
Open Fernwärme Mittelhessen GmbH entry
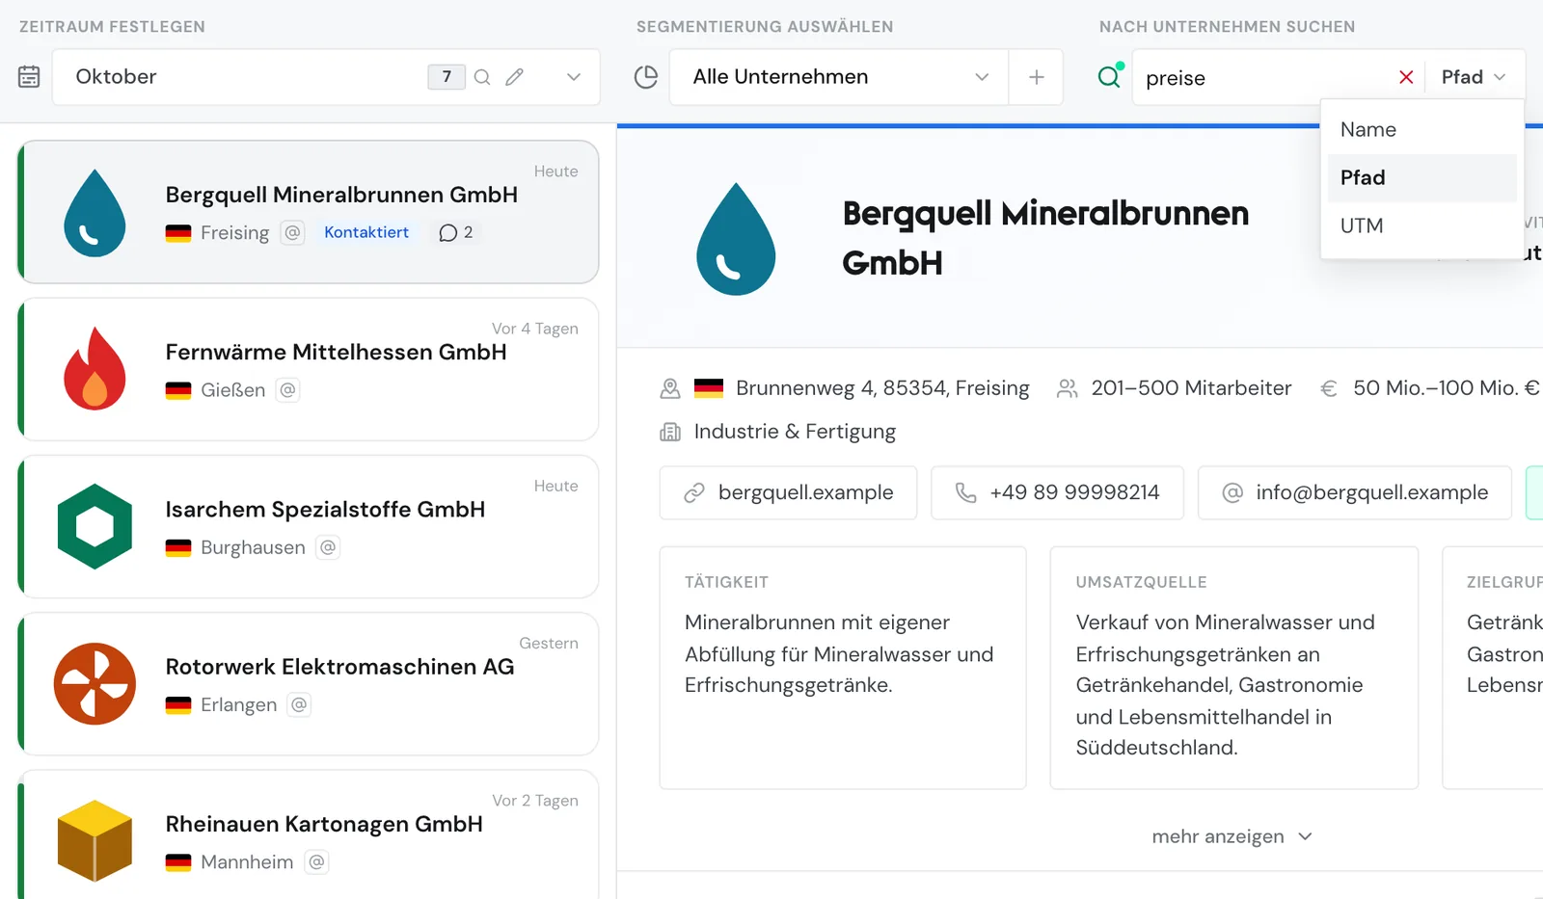pos(309,369)
